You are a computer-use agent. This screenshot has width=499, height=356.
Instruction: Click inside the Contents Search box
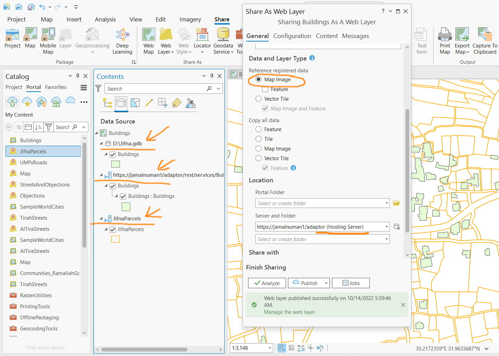156,89
